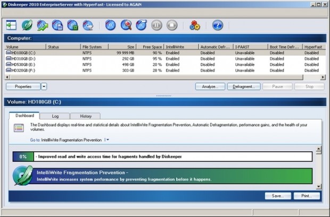
Task: Click drive icon of HD320GB (F:)
Action: point(9,70)
